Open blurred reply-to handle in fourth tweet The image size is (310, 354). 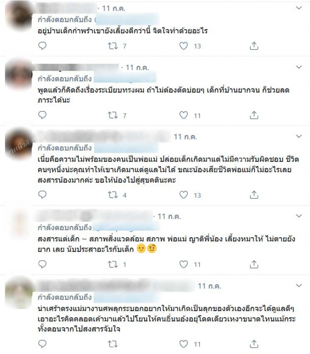[x=127, y=227]
